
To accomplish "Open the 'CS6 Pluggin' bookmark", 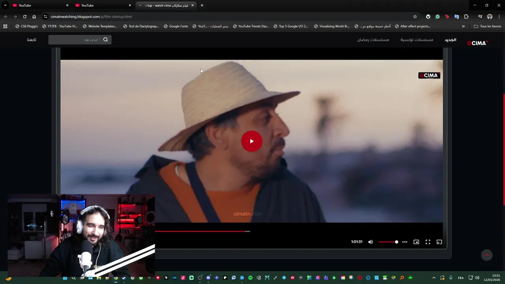I will tap(26, 26).
